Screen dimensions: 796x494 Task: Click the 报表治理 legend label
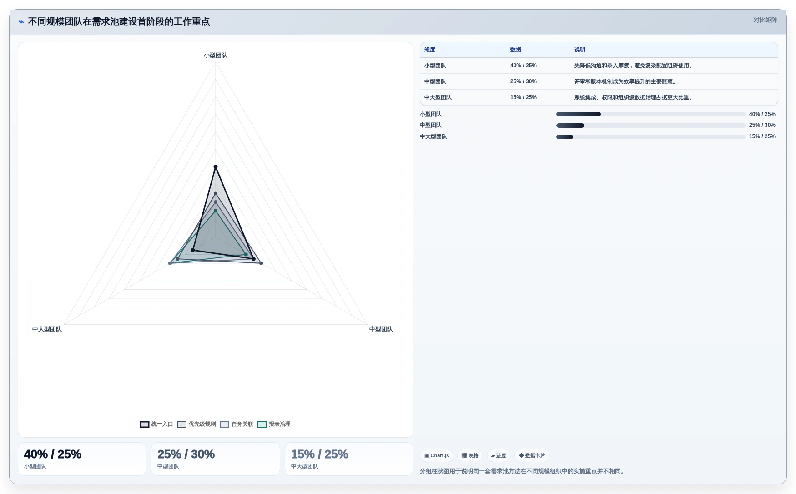(x=280, y=424)
